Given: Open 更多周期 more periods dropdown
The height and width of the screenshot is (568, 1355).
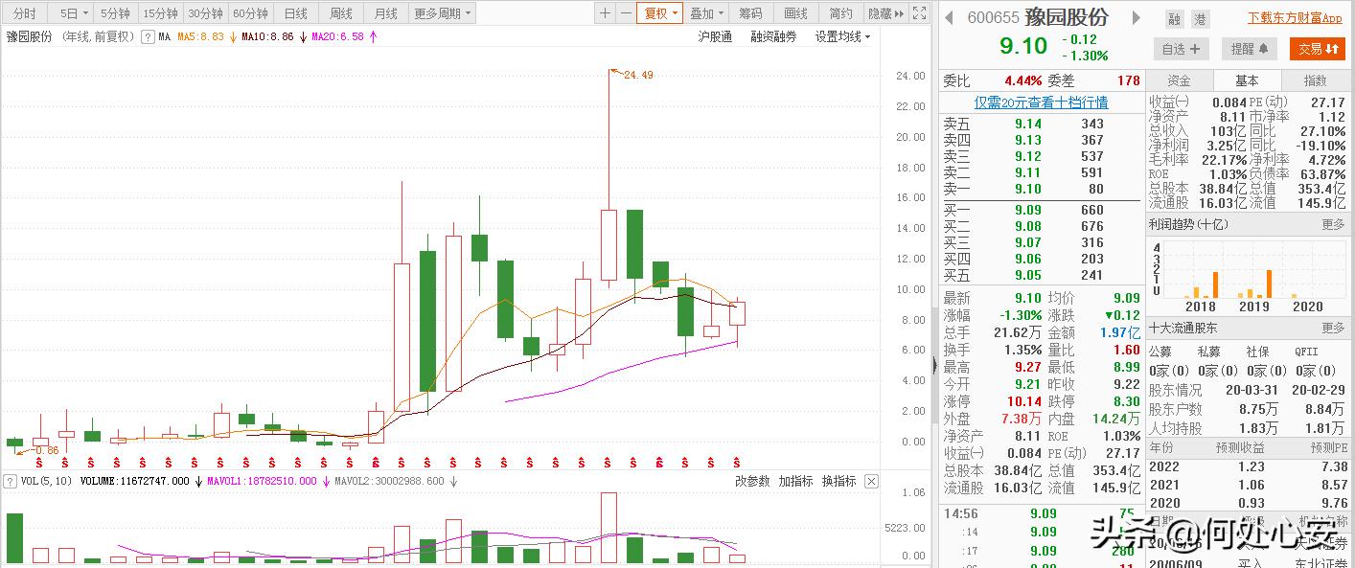Looking at the screenshot, I should [442, 13].
